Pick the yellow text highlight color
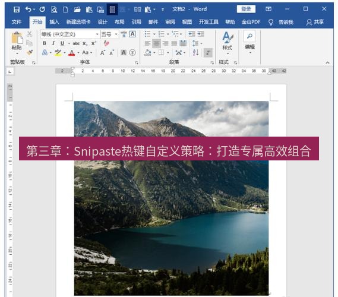Viewport: 338px width, 297px height. point(58,53)
